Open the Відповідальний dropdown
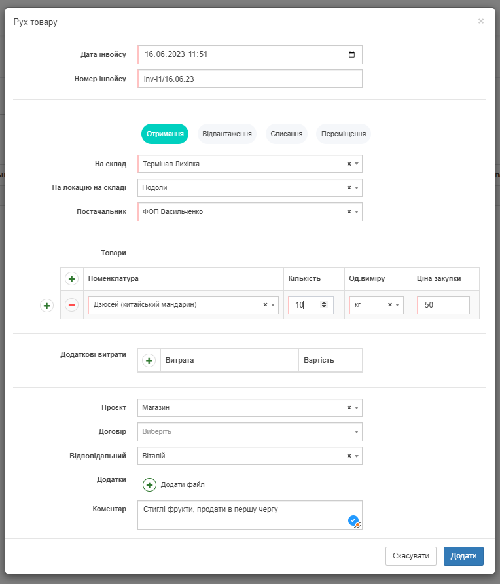 [x=357, y=456]
